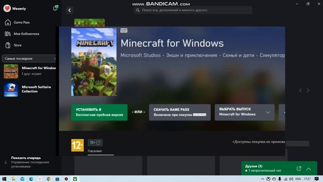This screenshot has width=323, height=182.
Task: Click the 'Семья и дети' genre link
Action: pos(238,55)
